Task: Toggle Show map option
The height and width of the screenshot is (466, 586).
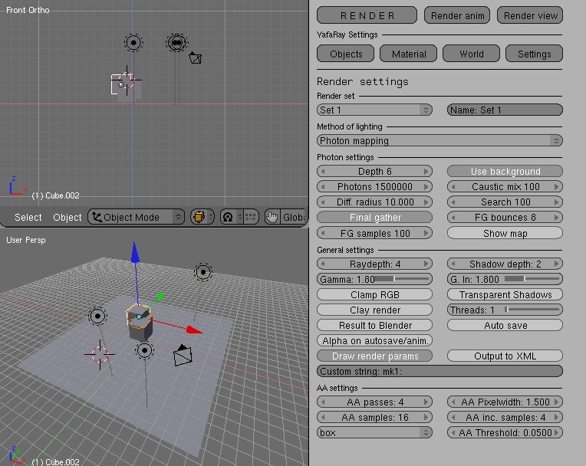Action: tap(505, 233)
